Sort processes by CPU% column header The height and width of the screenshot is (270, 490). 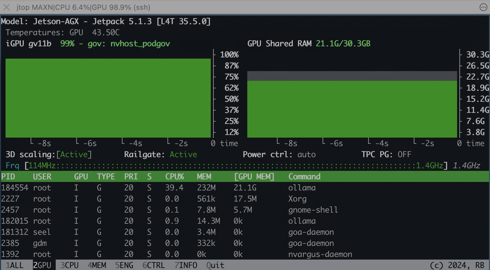[174, 176]
